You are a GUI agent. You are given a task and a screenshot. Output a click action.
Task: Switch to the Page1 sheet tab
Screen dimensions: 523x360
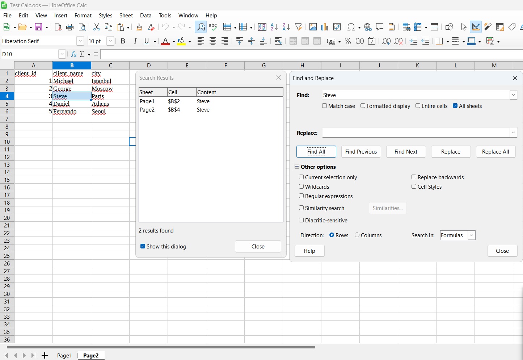(64, 355)
